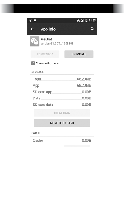
Task: Tap the Show notifications label text
Action: 47,63
